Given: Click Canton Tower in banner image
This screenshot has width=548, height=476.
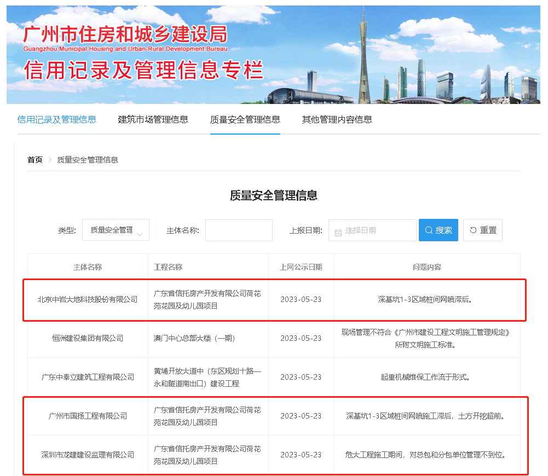Looking at the screenshot, I should pos(364,56).
